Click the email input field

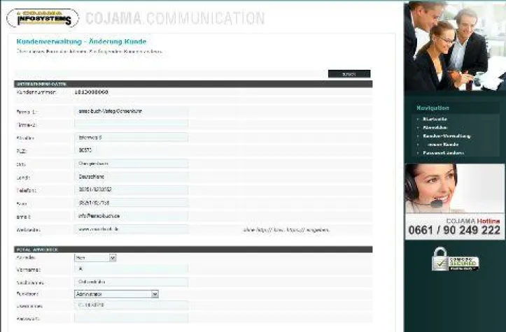click(132, 216)
